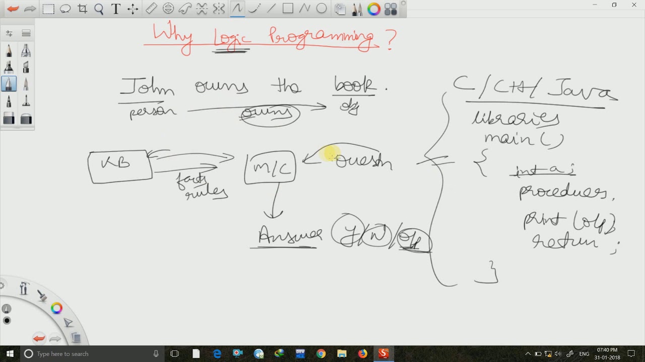Select the Text tool
This screenshot has width=645, height=362.
(x=116, y=9)
